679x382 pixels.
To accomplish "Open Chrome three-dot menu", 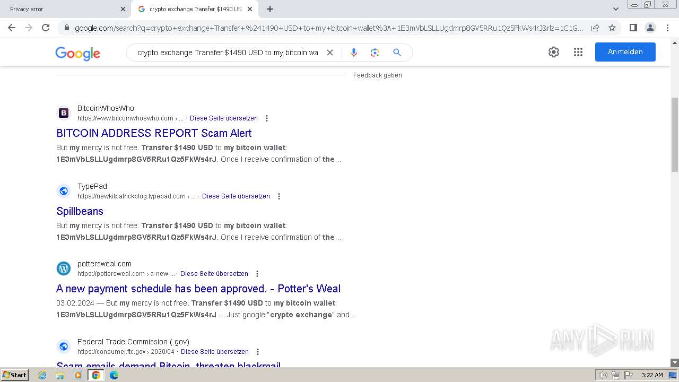I will [667, 28].
